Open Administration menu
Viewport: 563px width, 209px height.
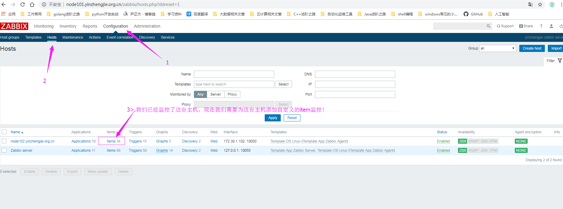click(x=147, y=26)
